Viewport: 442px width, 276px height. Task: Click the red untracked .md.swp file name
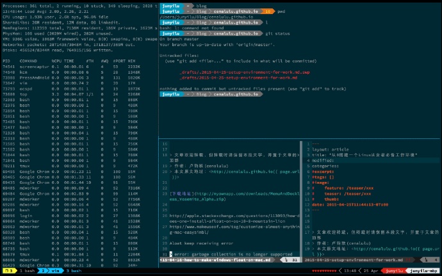click(245, 72)
